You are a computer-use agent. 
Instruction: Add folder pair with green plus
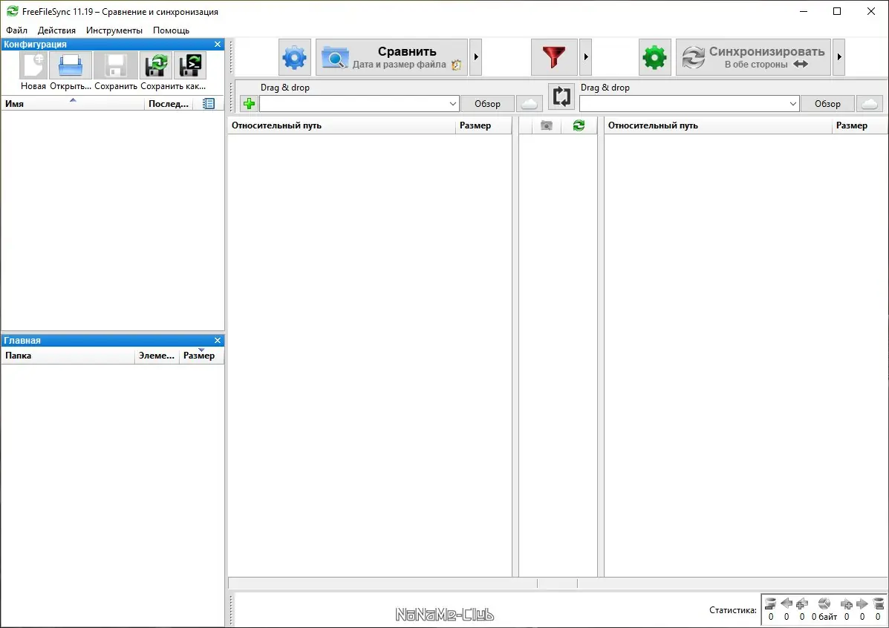249,104
